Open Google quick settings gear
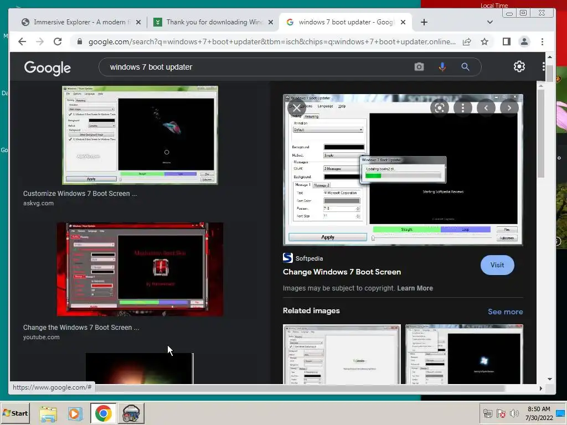 coord(519,66)
